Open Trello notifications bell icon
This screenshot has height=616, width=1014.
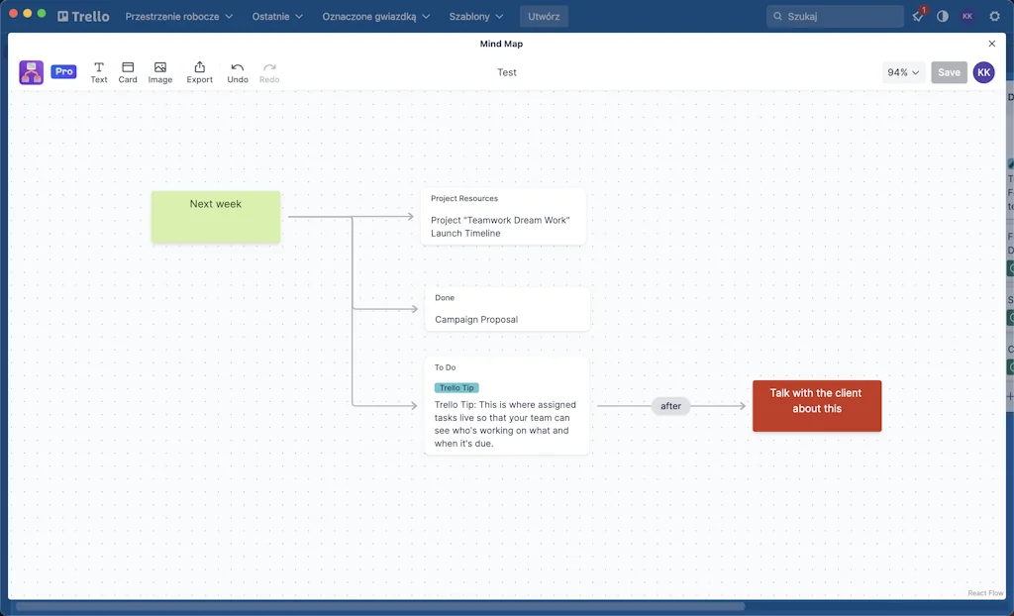click(915, 16)
